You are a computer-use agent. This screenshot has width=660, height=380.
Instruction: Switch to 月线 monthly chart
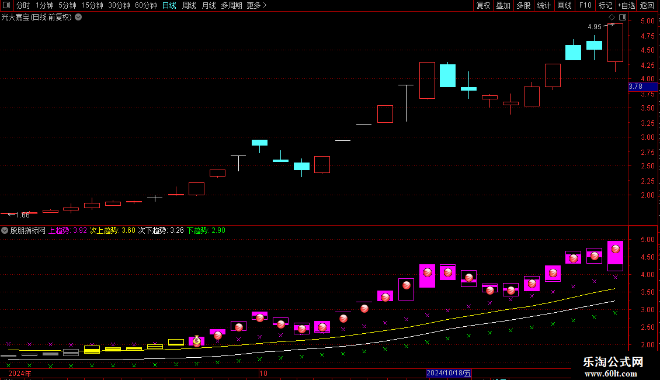209,5
